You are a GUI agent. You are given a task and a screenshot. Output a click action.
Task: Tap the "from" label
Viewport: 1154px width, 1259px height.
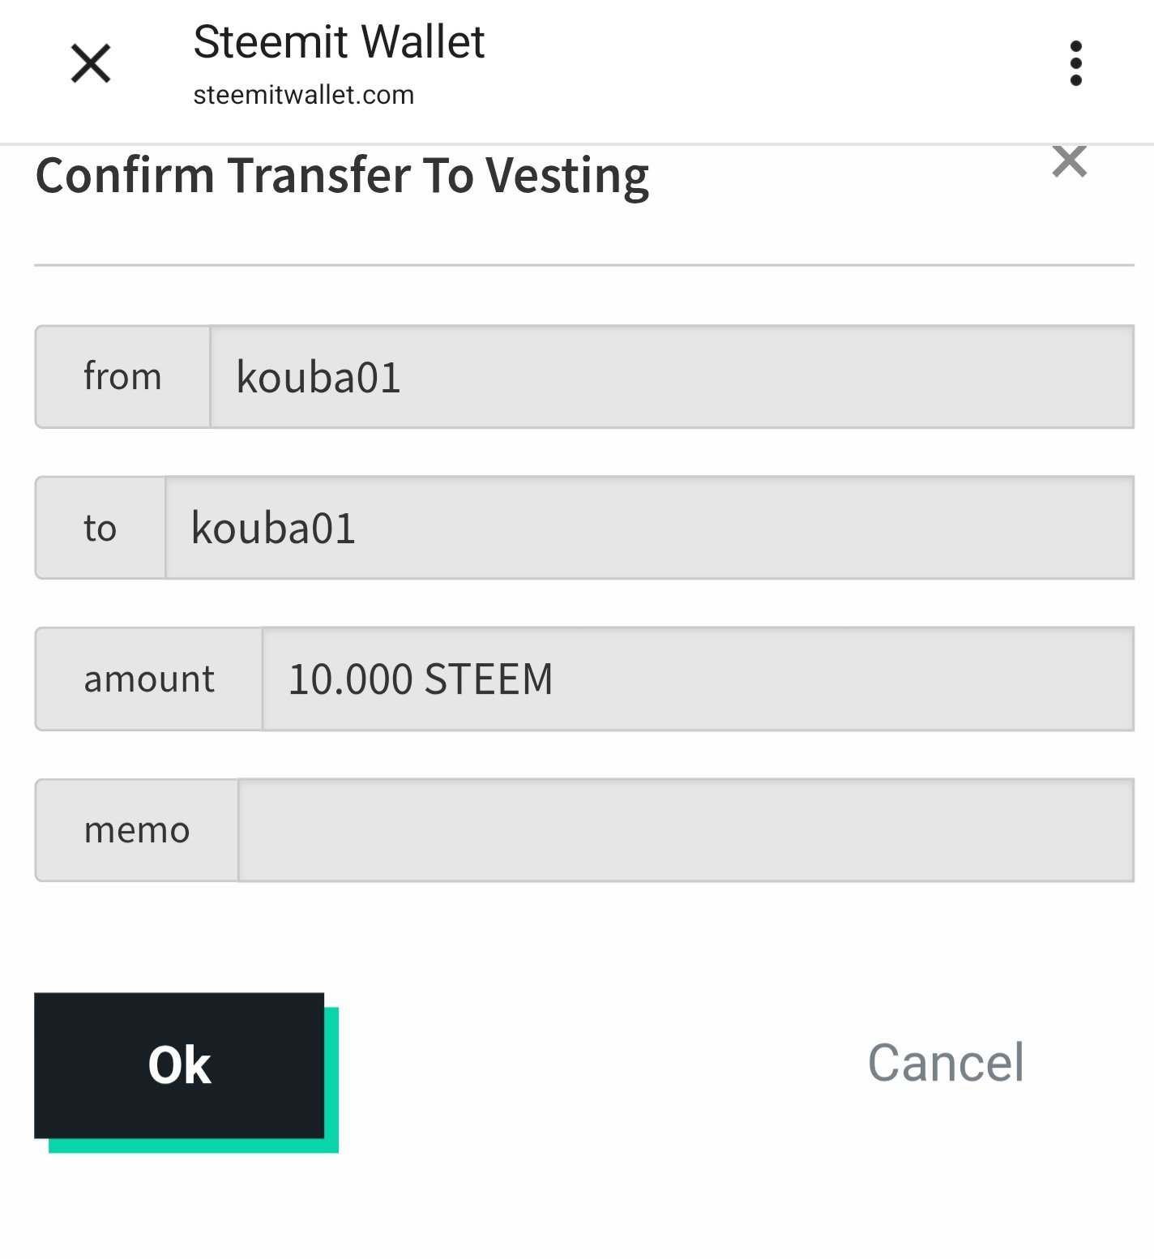coord(122,377)
